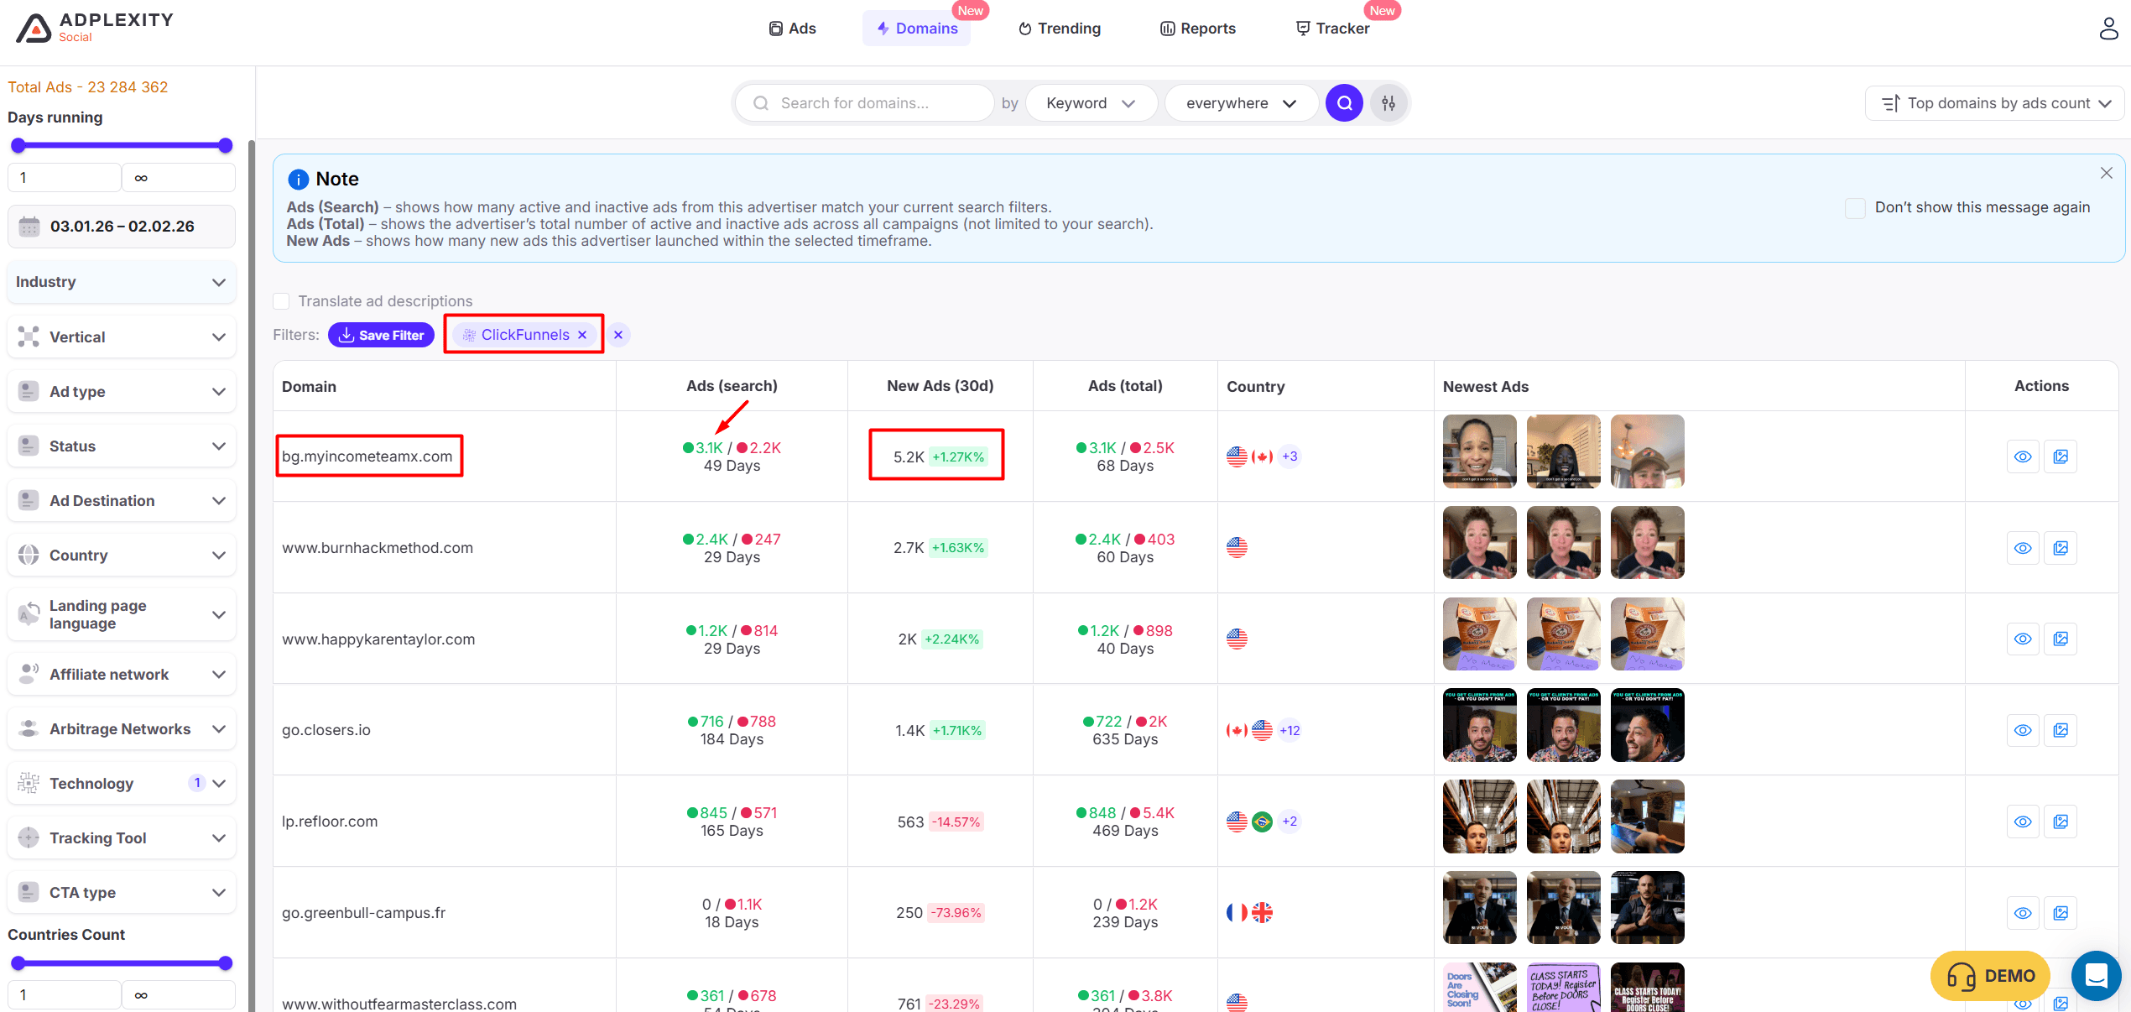The width and height of the screenshot is (2131, 1012).
Task: Open the Reports tab
Action: pos(1198,29)
